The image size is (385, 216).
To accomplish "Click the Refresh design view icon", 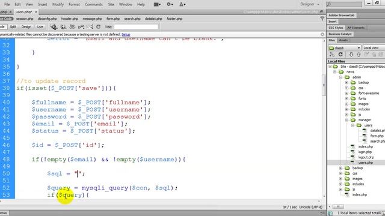I will point(99,26).
